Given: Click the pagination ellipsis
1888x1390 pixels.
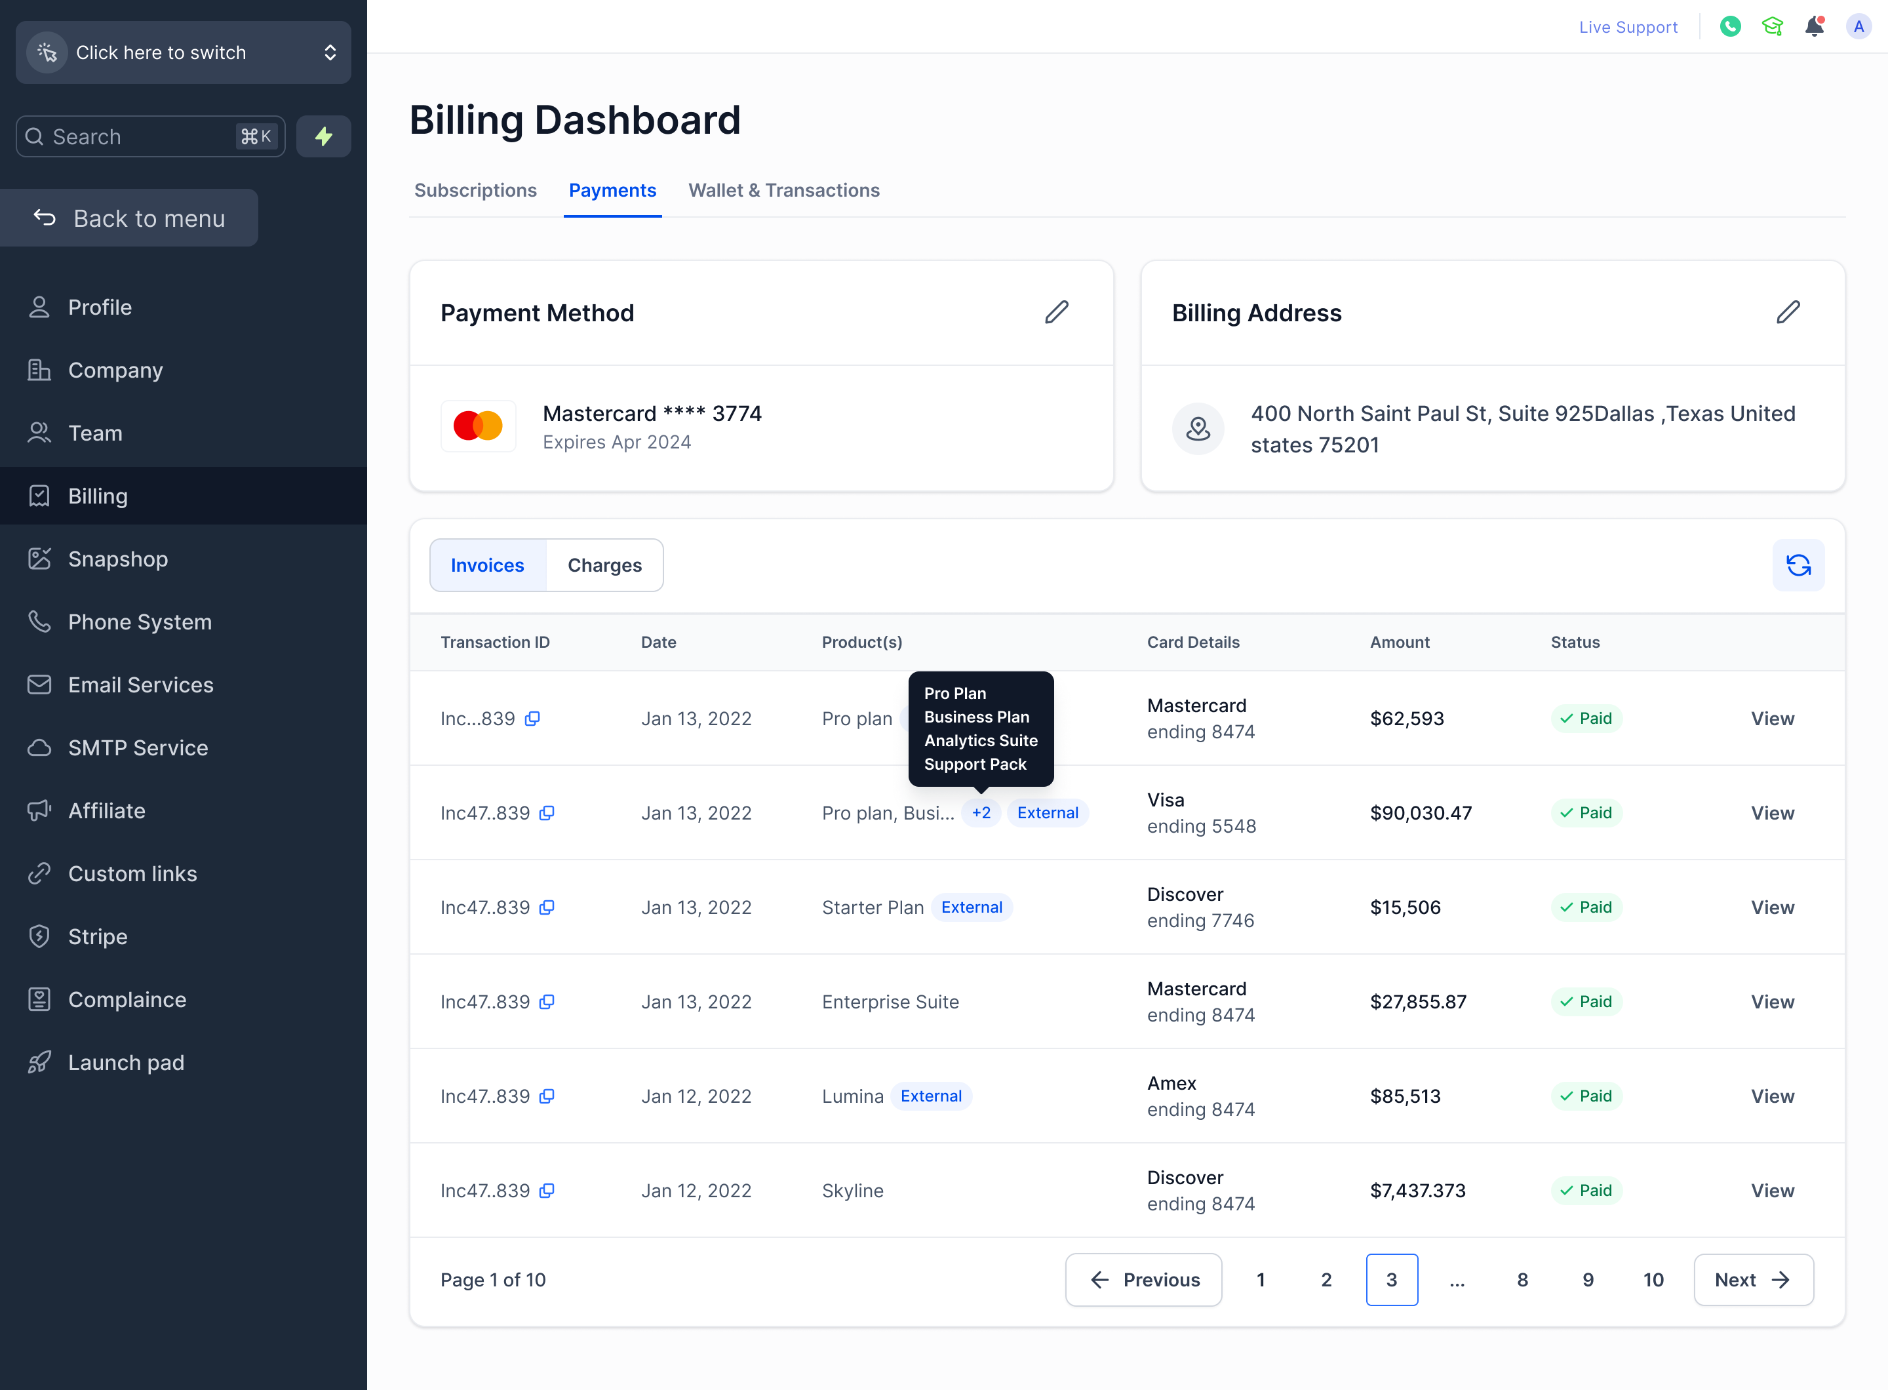Looking at the screenshot, I should tap(1457, 1280).
